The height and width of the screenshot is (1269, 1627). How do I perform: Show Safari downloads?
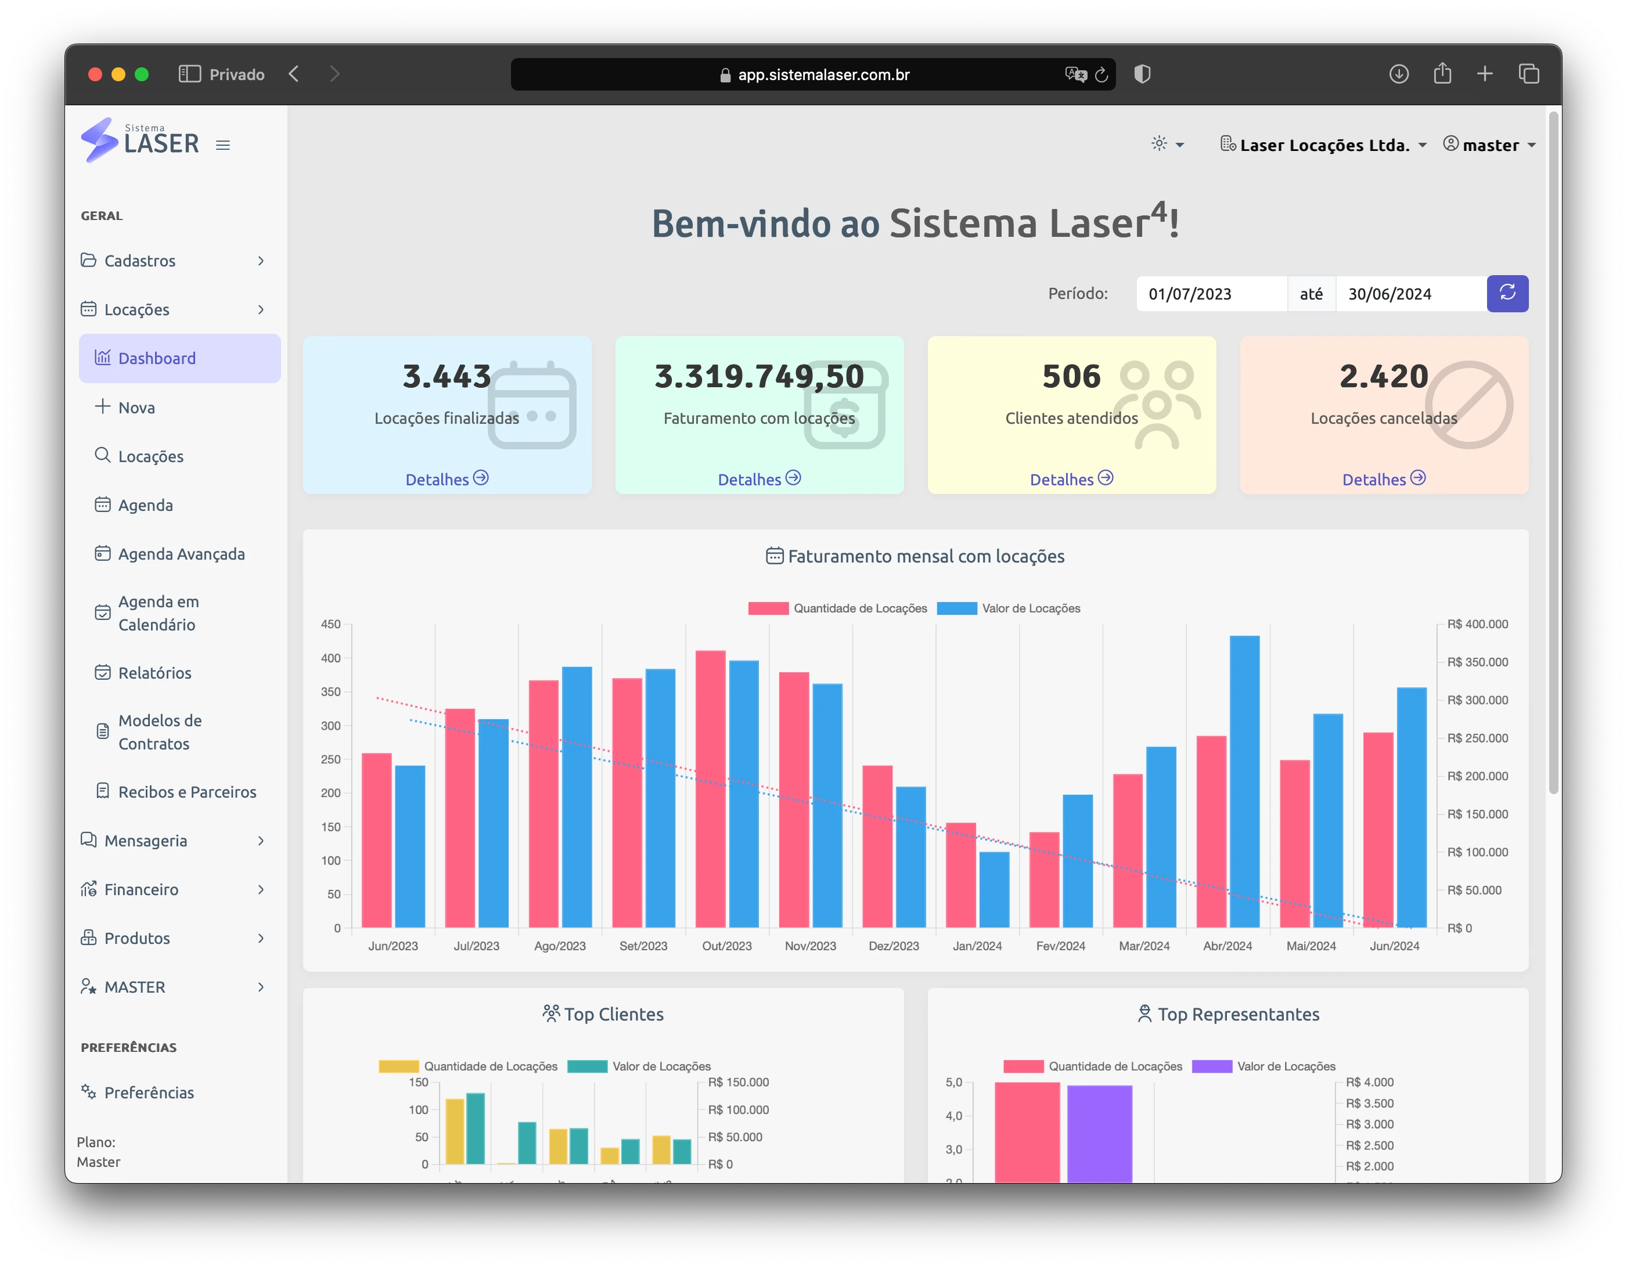coord(1398,74)
